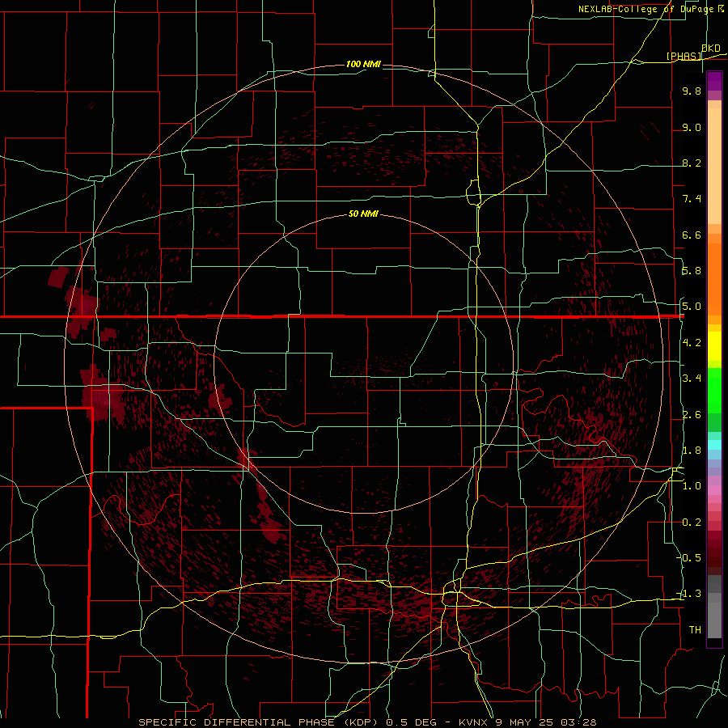Click the 3.4 legend value

[x=692, y=379]
